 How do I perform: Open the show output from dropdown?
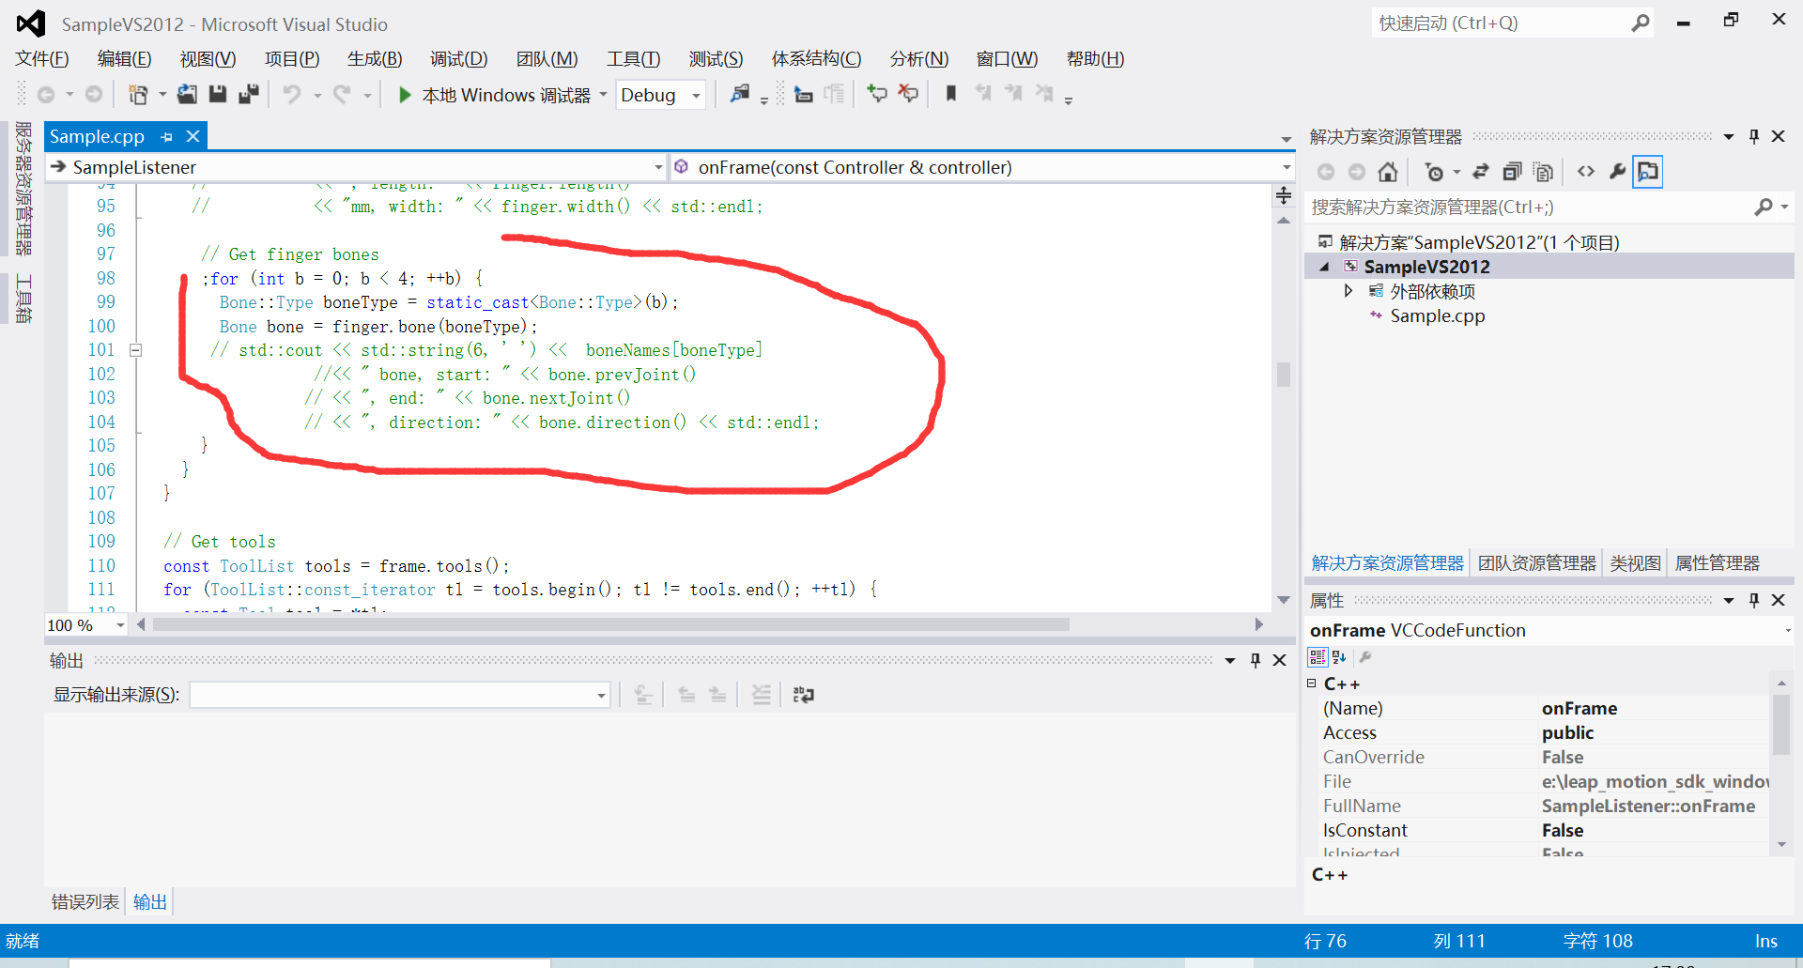(601, 695)
